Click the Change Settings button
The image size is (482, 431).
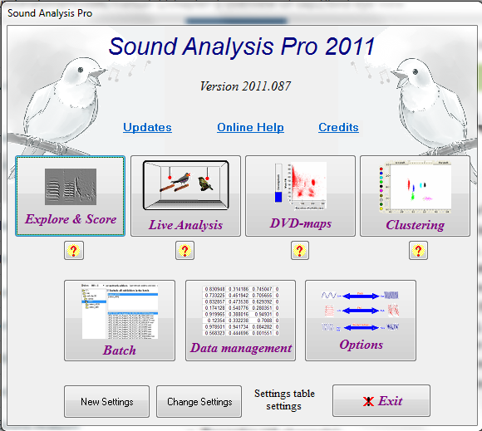pos(199,401)
